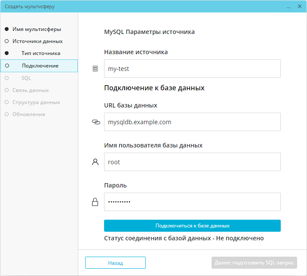307x276 pixels.
Task: Click the padlock icon beside password field
Action: [x=95, y=202]
